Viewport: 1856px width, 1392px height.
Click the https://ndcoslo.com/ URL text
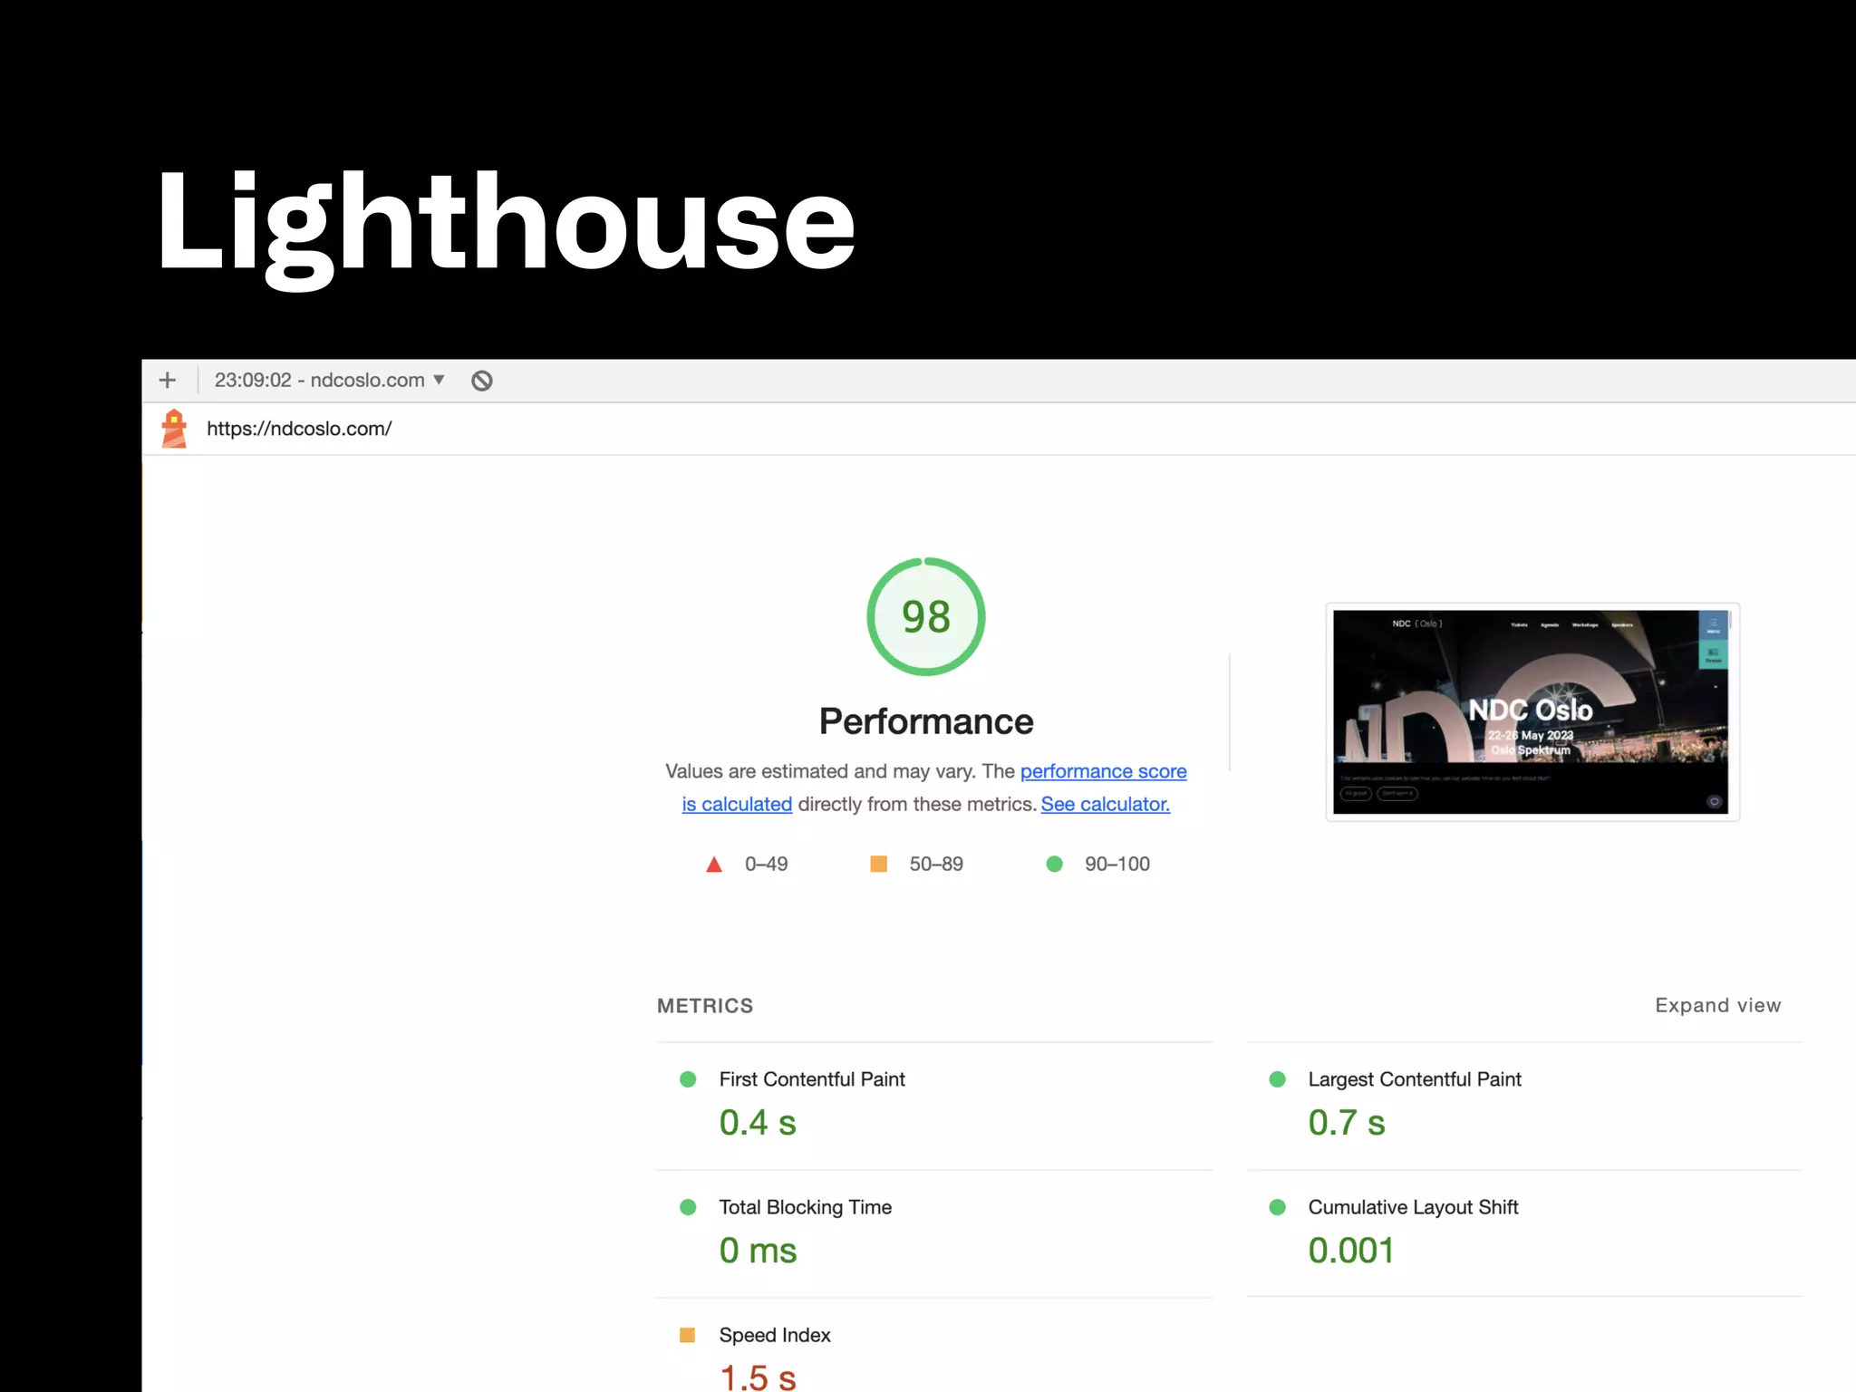[x=299, y=429]
